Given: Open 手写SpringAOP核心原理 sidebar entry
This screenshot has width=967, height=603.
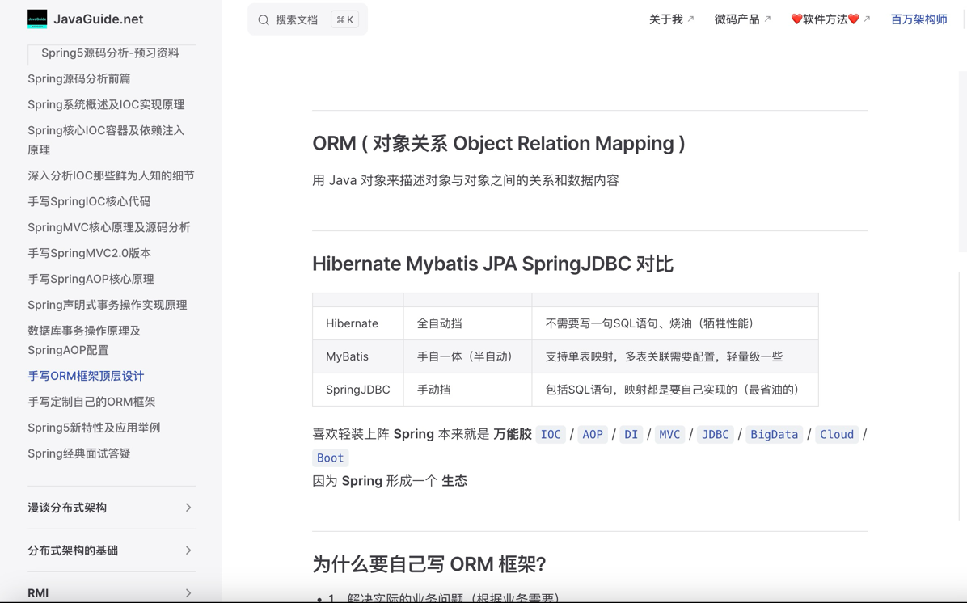Looking at the screenshot, I should click(x=91, y=280).
